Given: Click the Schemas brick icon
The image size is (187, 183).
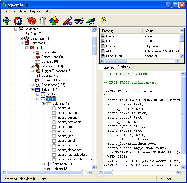Looking at the screenshot, I should point(27,43).
